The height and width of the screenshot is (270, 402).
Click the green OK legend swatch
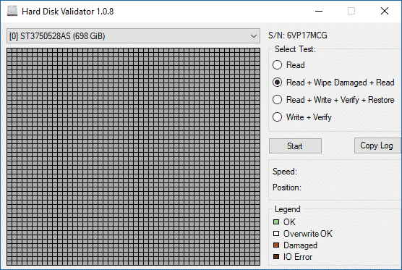tap(276, 222)
